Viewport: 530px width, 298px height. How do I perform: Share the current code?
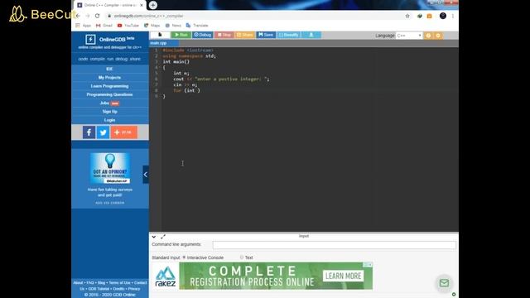pos(245,35)
